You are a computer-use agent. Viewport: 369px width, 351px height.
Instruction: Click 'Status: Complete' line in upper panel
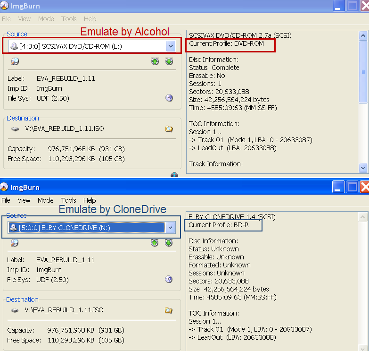(214, 68)
